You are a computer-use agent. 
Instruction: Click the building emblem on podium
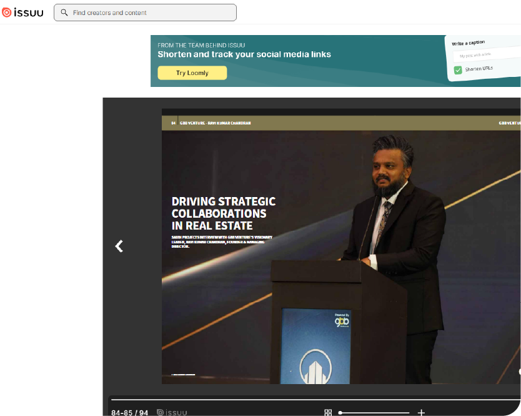click(315, 367)
